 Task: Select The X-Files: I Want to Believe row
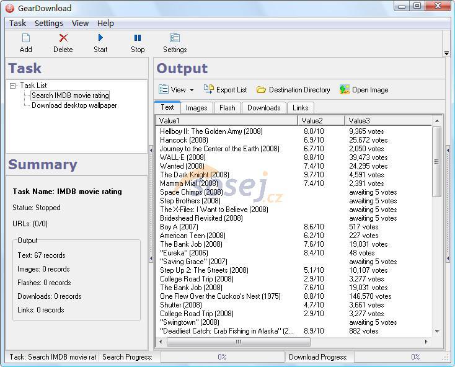tap(294, 210)
